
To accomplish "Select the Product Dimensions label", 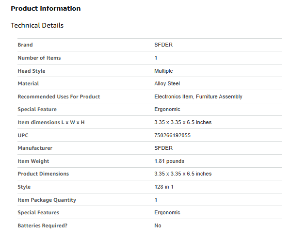I will point(43,174).
